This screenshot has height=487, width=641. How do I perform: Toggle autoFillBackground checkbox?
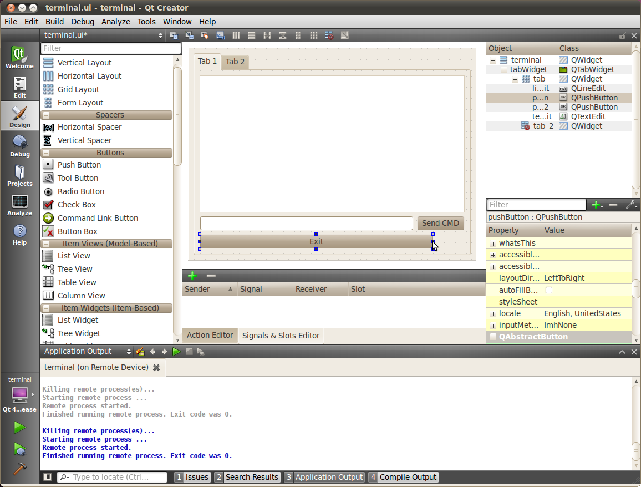549,290
